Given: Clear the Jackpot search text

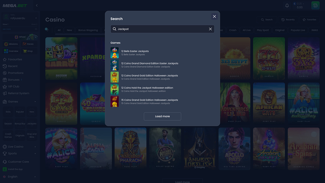Looking at the screenshot, I should [210, 29].
